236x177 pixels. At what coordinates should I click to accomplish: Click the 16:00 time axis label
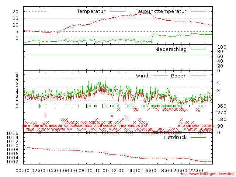(149, 171)
